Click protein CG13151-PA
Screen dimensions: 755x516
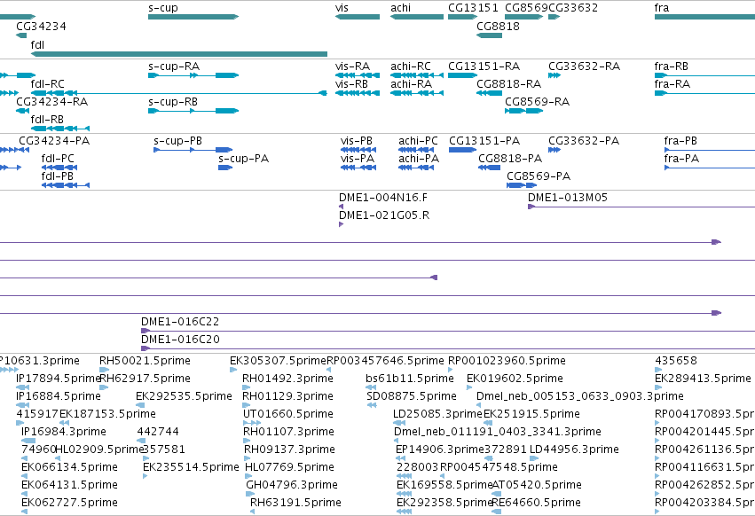pyautogui.click(x=463, y=150)
